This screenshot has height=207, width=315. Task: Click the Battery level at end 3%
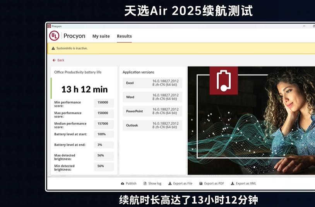(104, 145)
